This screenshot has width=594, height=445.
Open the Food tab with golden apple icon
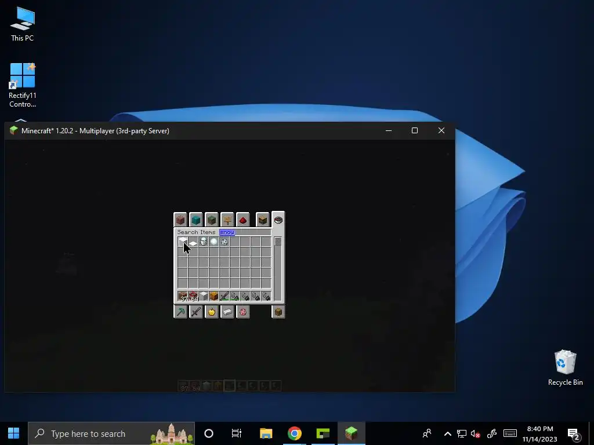pos(211,312)
